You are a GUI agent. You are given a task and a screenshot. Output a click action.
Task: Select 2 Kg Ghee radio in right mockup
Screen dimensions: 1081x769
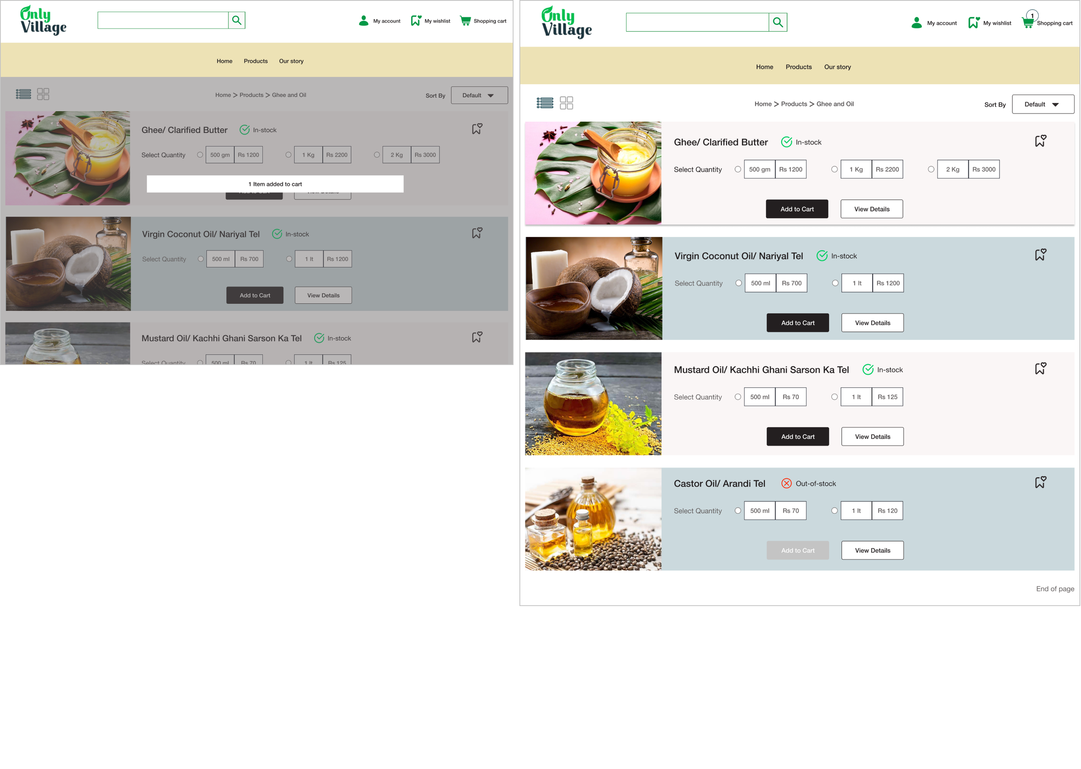click(x=931, y=169)
